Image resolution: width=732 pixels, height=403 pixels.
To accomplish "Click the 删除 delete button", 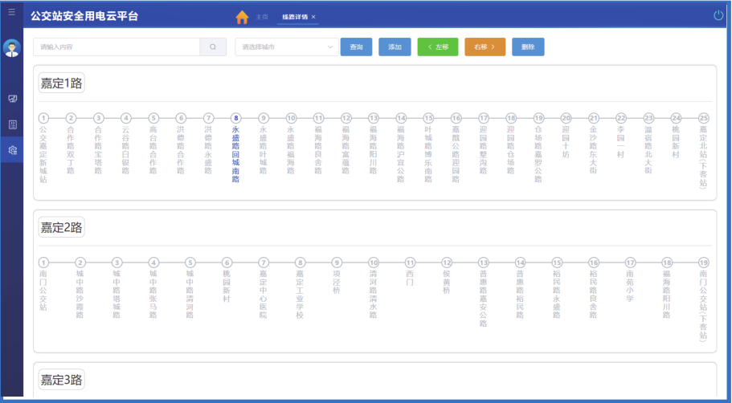I will click(528, 47).
